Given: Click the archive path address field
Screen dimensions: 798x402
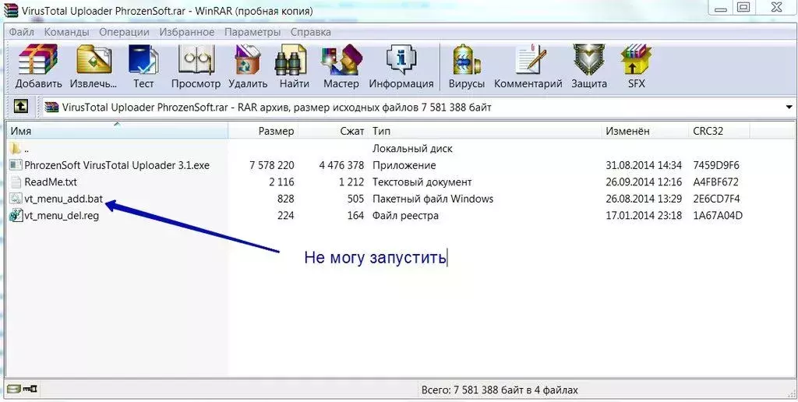Looking at the screenshot, I should 418,108.
